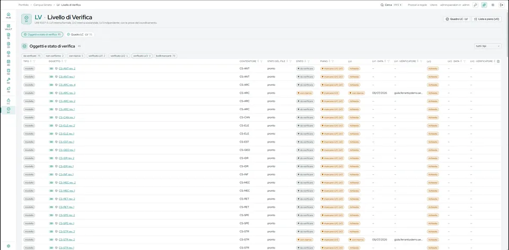
Task: Switch to 'Oggetti e stato di verifica' tab
Action: 42,34
